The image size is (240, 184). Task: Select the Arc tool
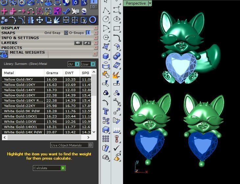click(106, 28)
